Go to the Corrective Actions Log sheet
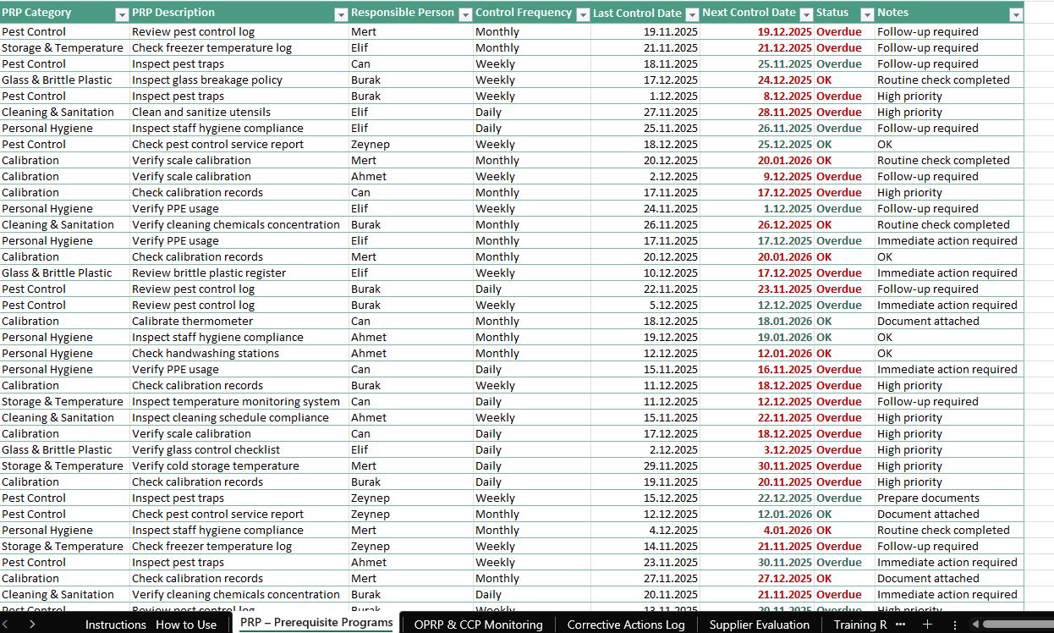Screen dimensions: 1054x633 point(626,625)
